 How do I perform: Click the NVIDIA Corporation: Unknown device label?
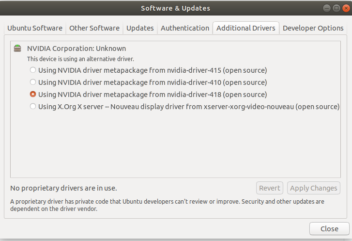pyautogui.click(x=77, y=48)
